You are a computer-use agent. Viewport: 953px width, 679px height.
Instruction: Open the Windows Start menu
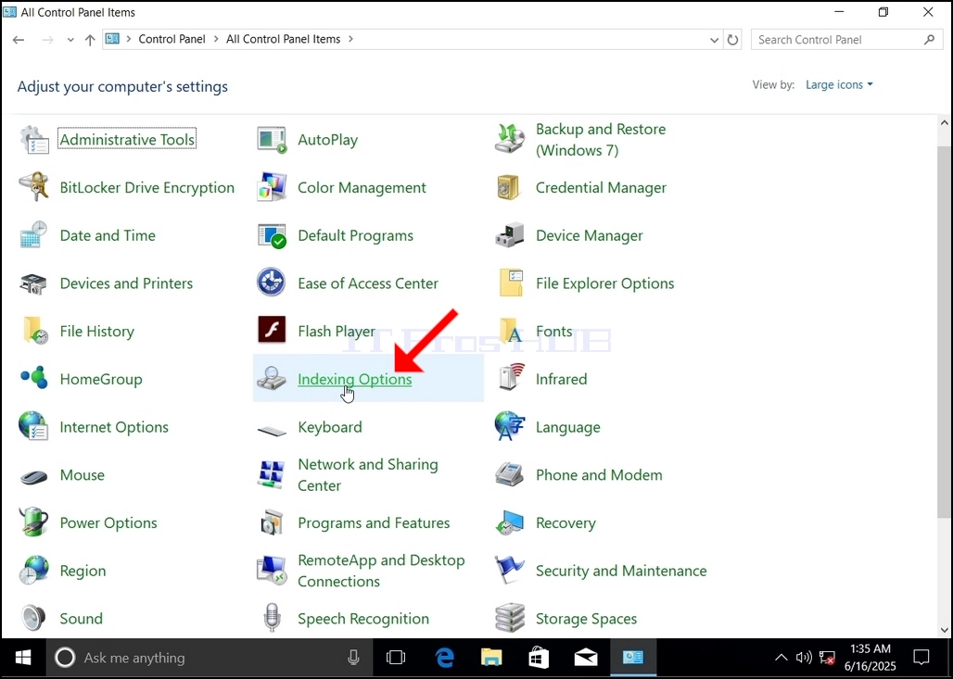[x=23, y=658]
